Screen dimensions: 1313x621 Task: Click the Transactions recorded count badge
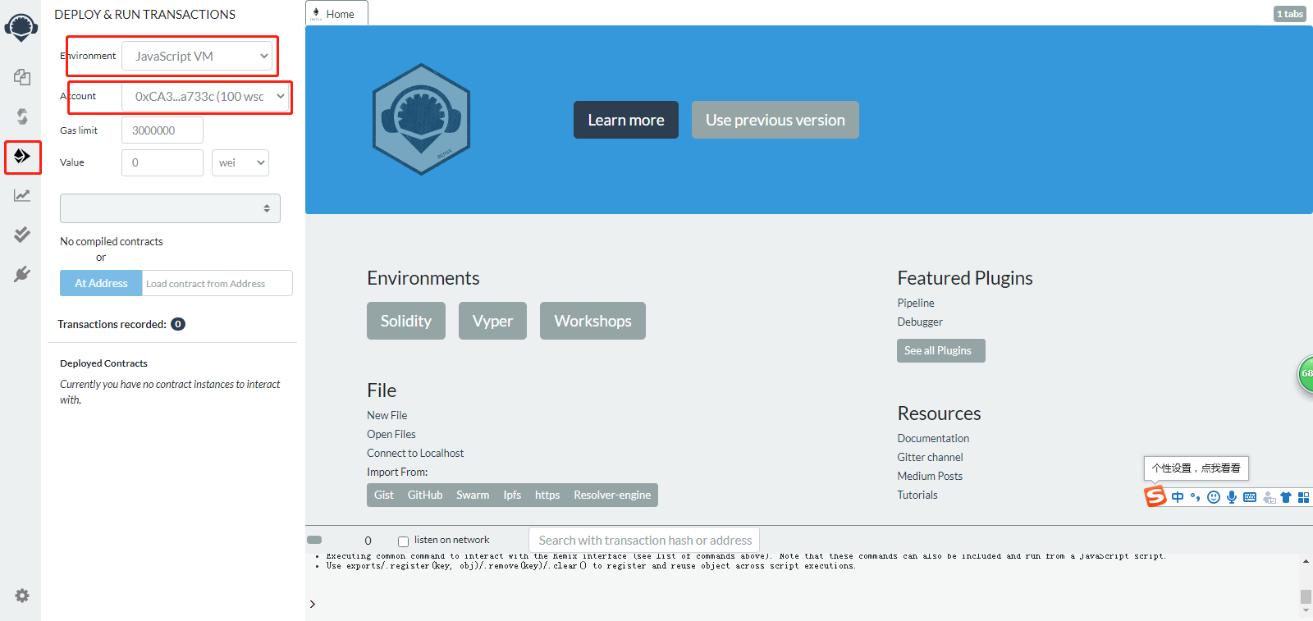[178, 324]
